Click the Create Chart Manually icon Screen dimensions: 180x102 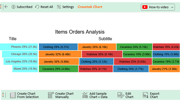(51, 95)
